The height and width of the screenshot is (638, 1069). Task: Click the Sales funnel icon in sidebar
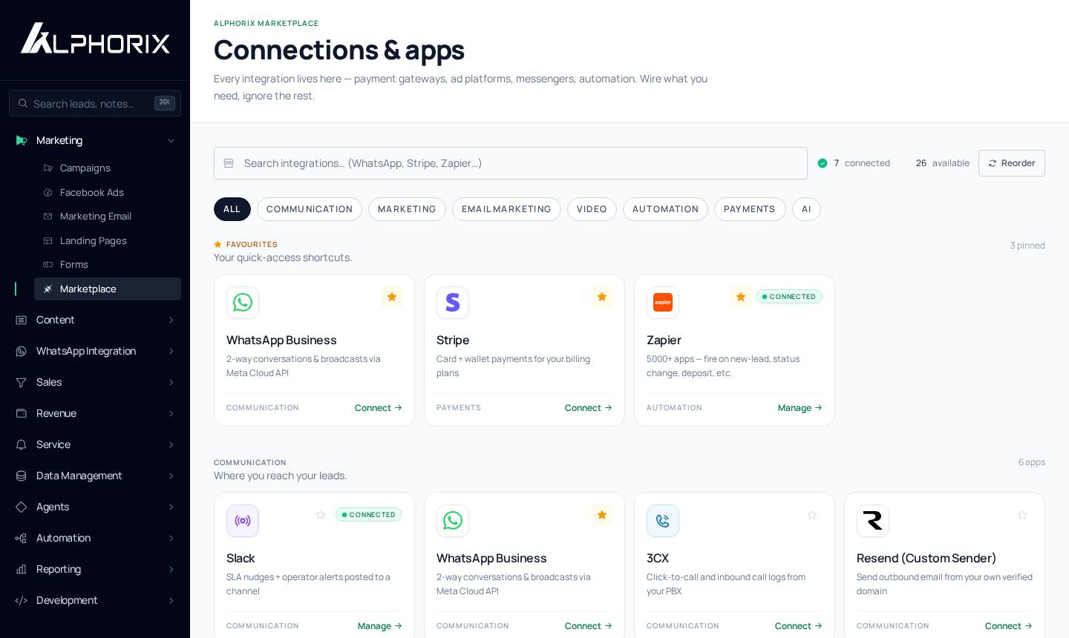pos(22,382)
